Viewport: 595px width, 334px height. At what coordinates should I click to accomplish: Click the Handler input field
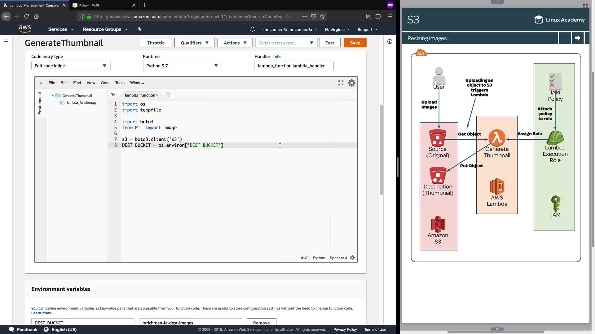(x=294, y=66)
